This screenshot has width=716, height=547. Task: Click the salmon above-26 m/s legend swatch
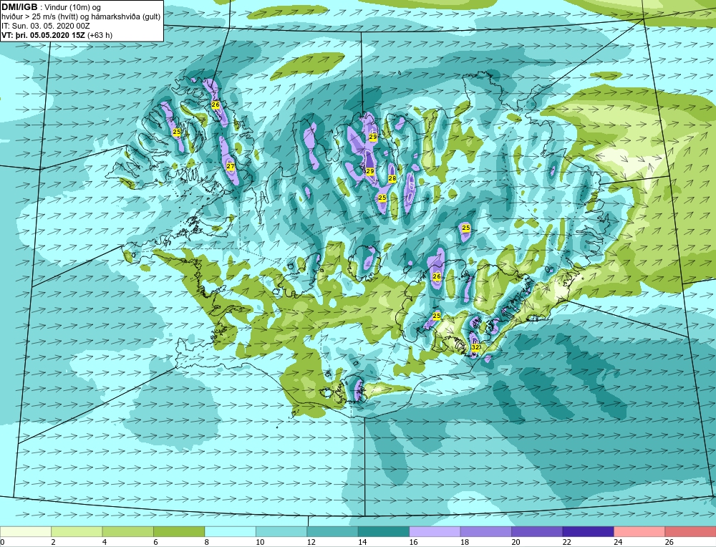coord(690,531)
